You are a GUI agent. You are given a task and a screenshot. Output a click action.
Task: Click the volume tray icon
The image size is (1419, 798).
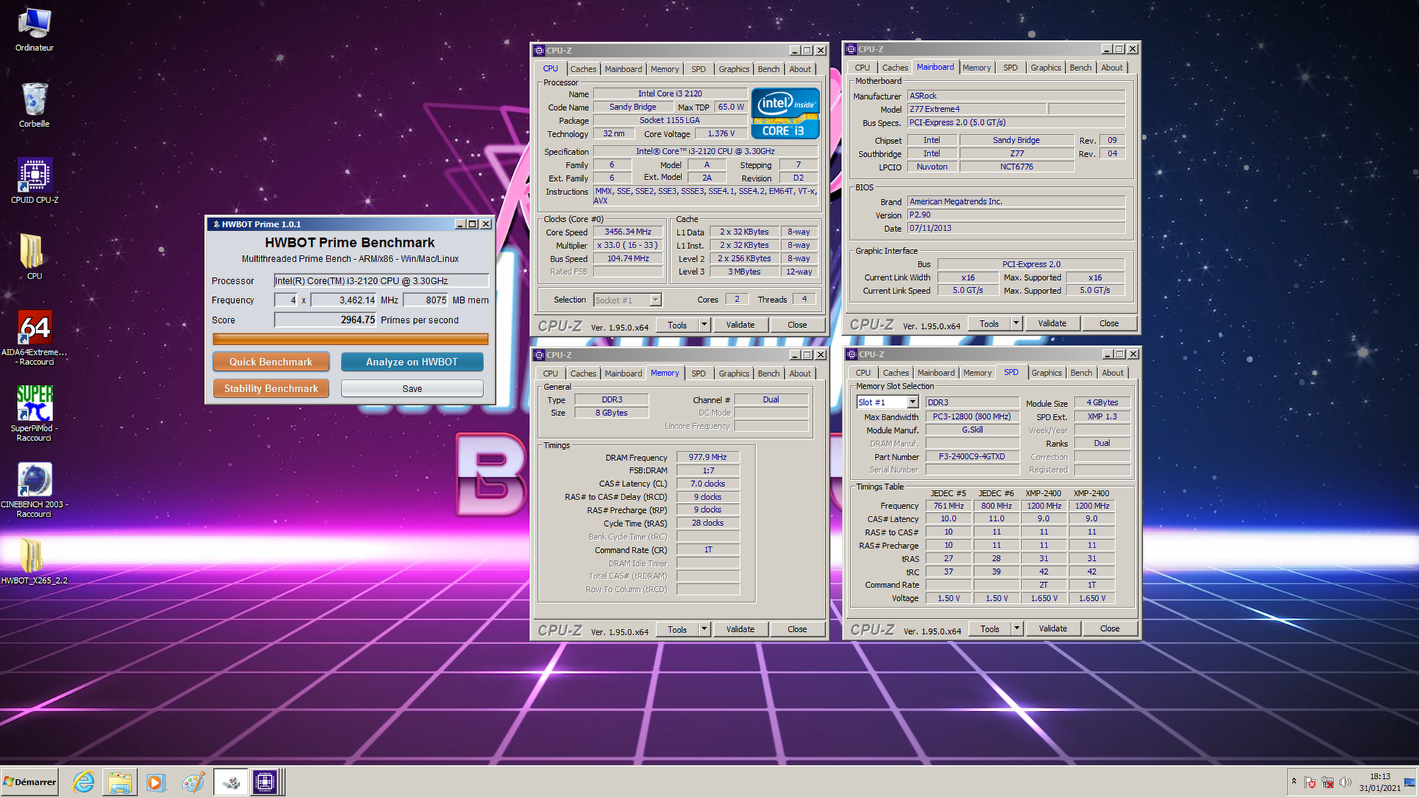[1345, 782]
